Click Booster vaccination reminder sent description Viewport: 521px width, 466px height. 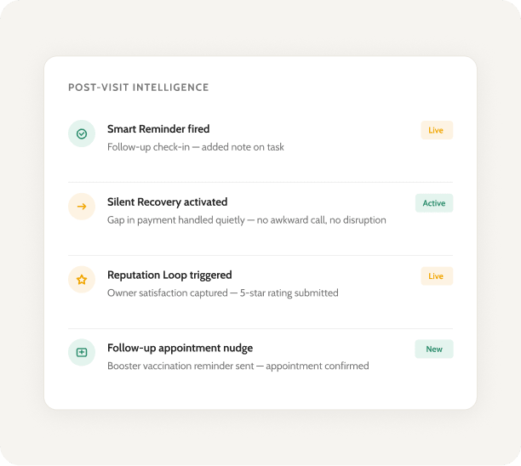[x=238, y=366]
